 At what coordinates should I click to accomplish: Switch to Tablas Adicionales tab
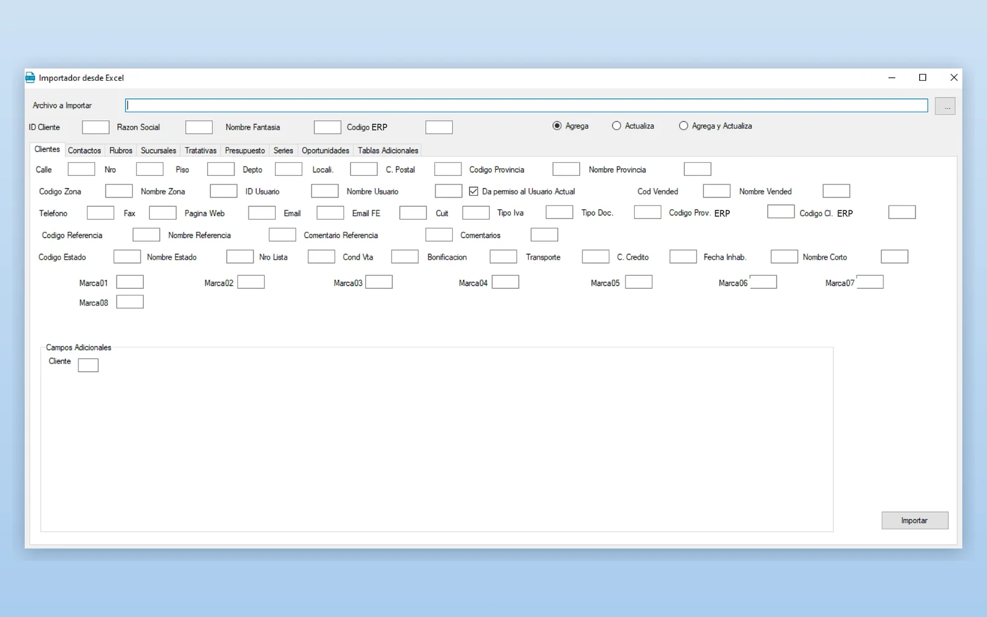pos(388,151)
